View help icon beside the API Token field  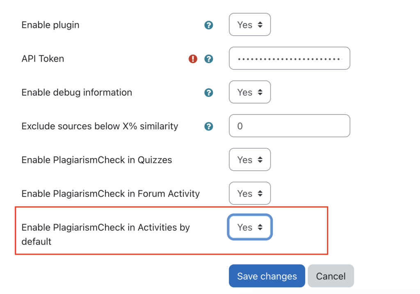(x=208, y=59)
